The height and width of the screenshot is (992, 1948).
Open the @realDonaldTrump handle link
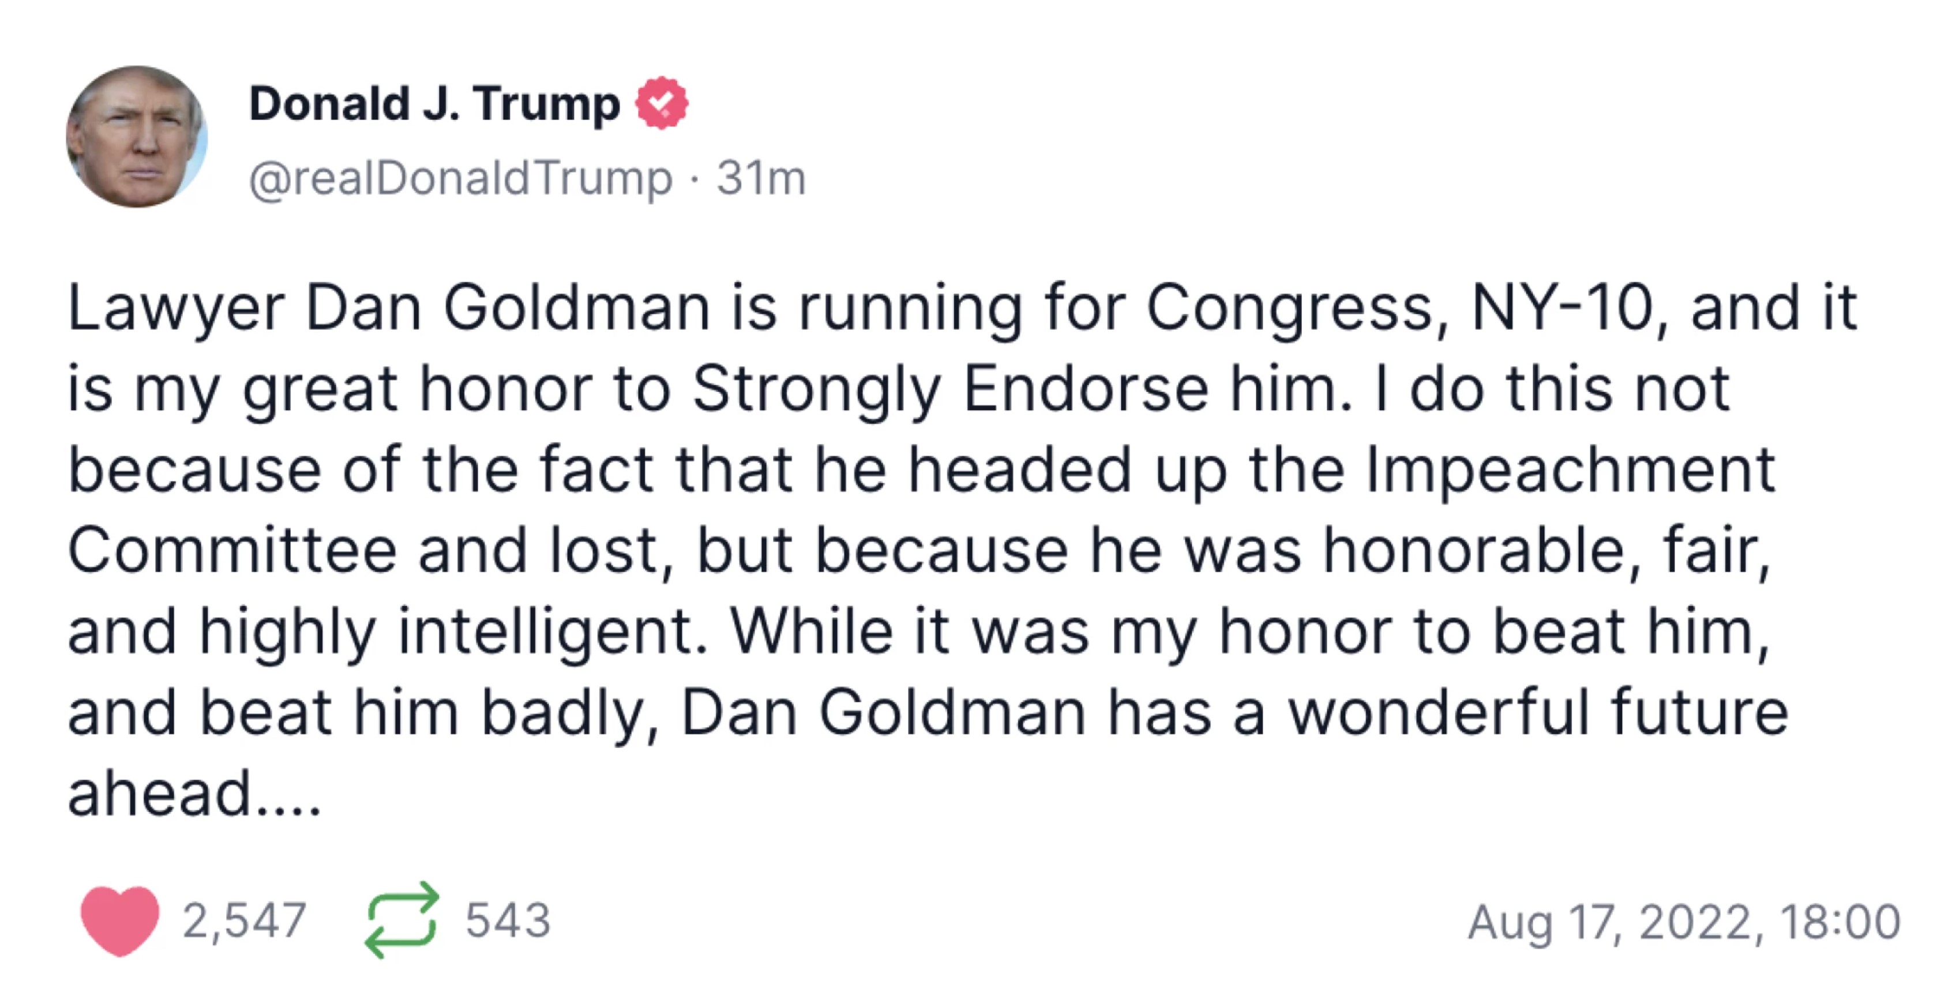pyautogui.click(x=460, y=178)
